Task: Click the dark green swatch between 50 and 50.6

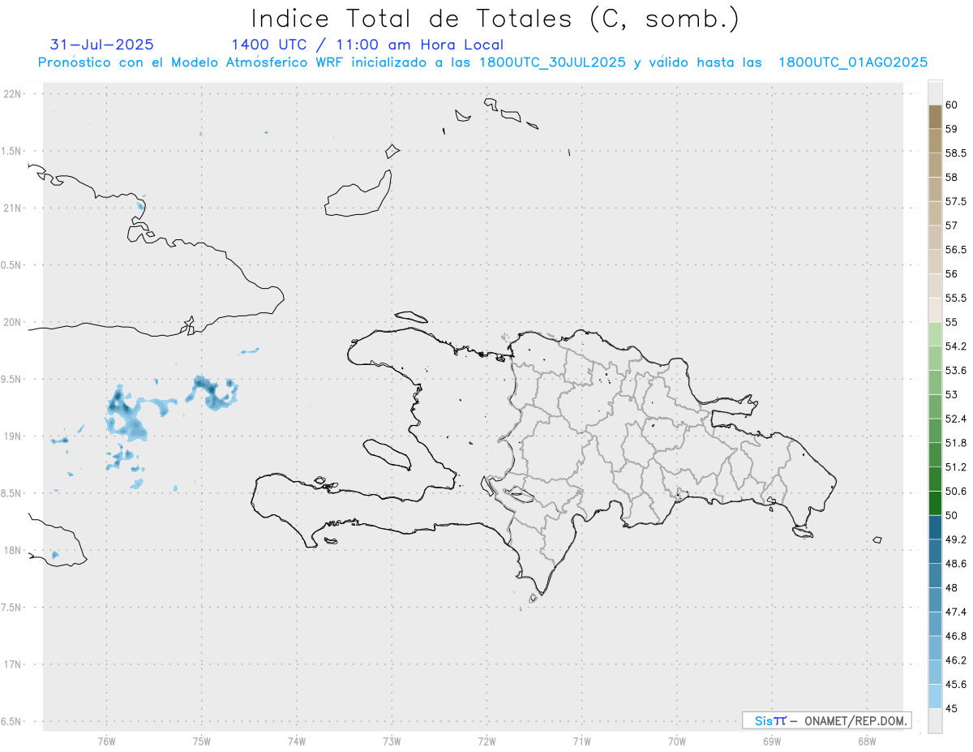Action: [x=935, y=503]
